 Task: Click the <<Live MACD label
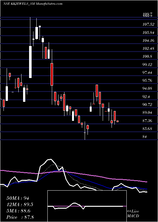(x=133, y=214)
